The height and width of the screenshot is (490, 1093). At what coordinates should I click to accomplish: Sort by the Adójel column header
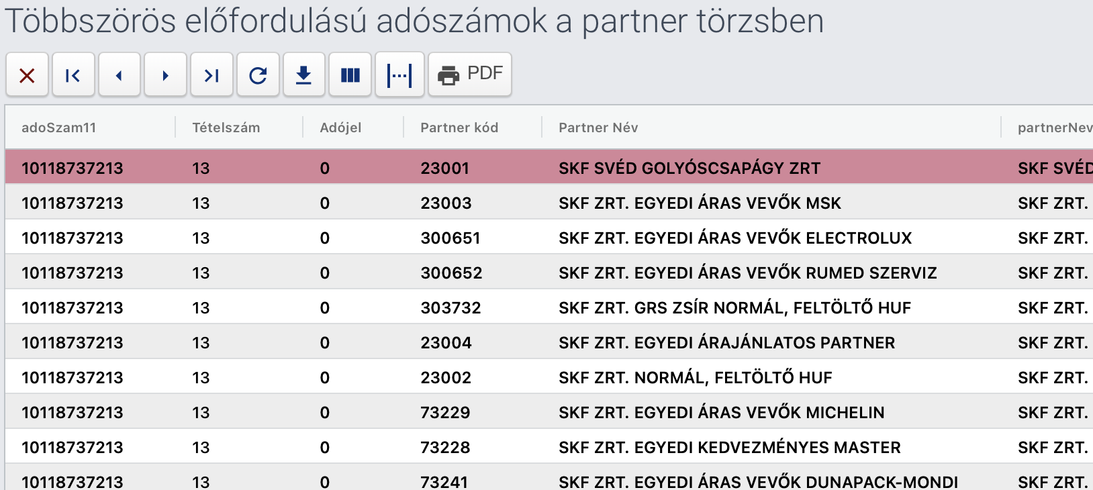[340, 128]
